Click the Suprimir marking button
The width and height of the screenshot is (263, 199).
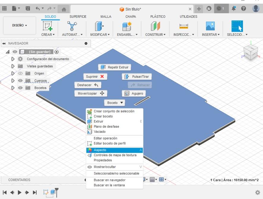tap(95, 77)
